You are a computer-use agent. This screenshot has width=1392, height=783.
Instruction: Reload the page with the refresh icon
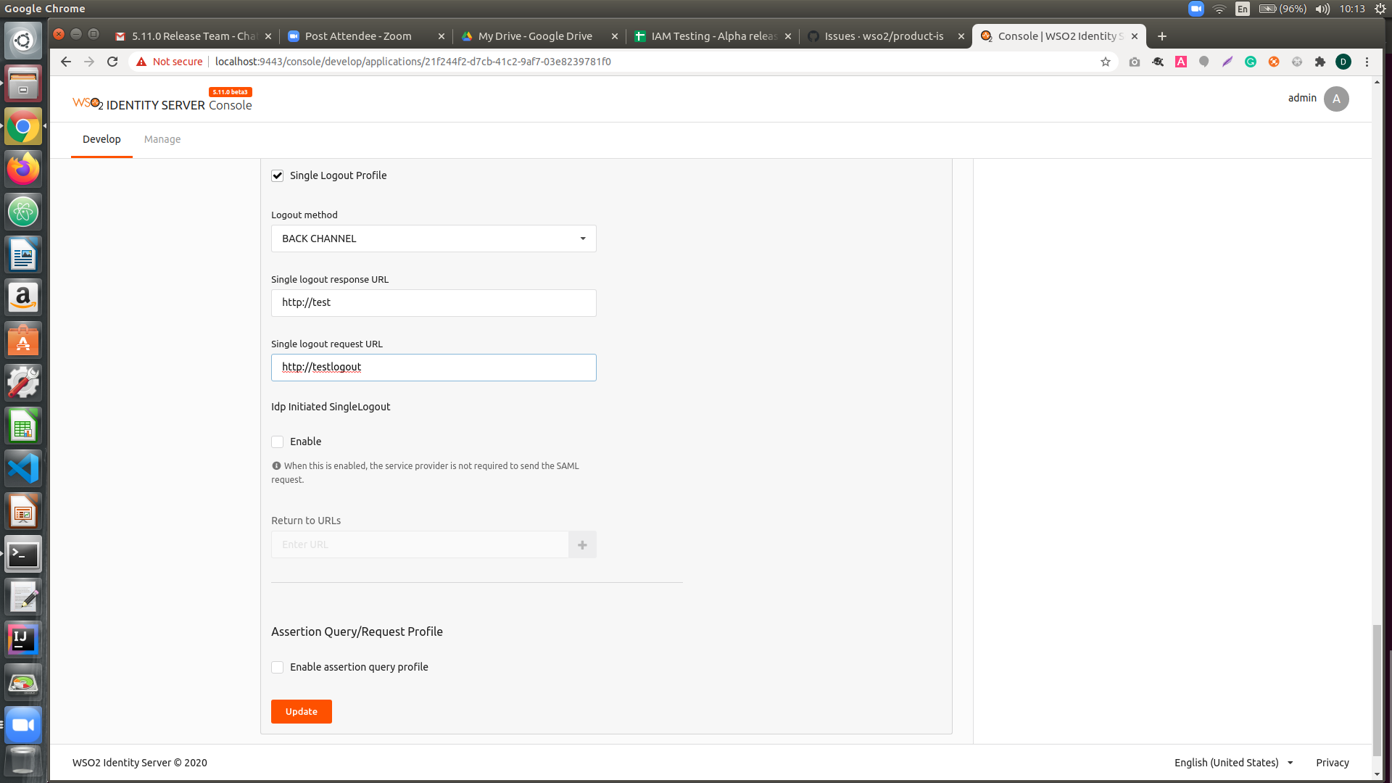pyautogui.click(x=112, y=62)
